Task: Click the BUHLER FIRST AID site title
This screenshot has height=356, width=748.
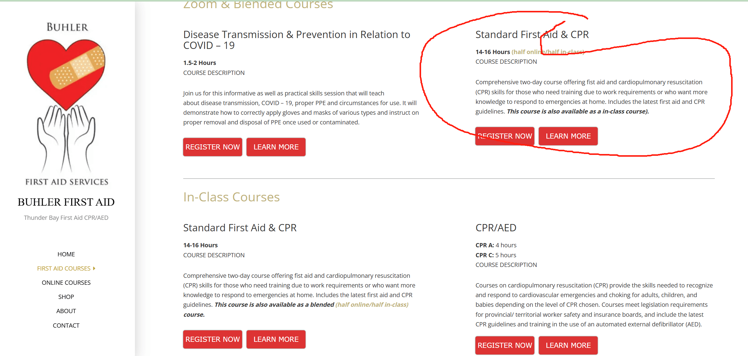Action: 66,202
